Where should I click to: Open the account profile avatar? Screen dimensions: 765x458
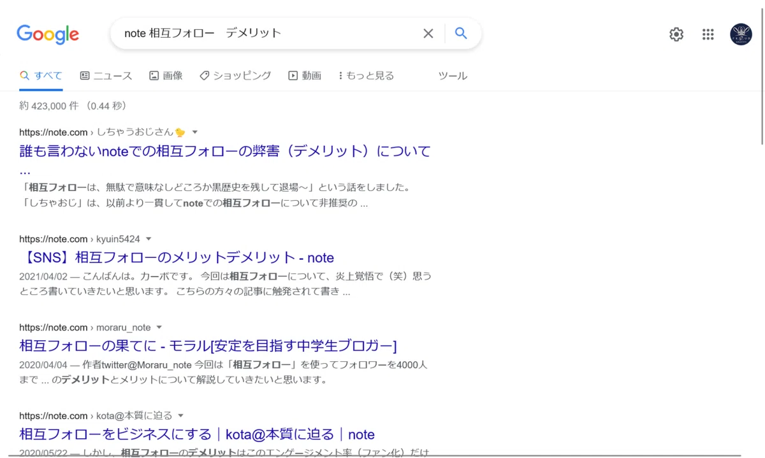point(741,34)
